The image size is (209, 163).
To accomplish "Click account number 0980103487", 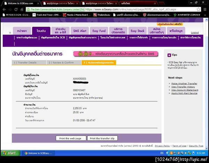I will (x=79, y=90).
